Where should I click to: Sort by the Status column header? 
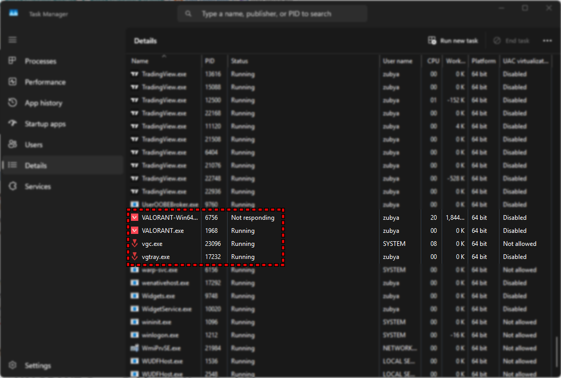click(x=240, y=61)
